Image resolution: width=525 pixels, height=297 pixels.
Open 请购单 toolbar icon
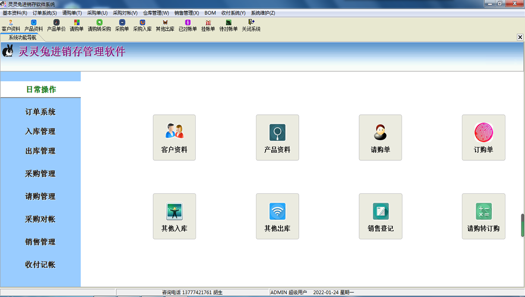click(77, 26)
